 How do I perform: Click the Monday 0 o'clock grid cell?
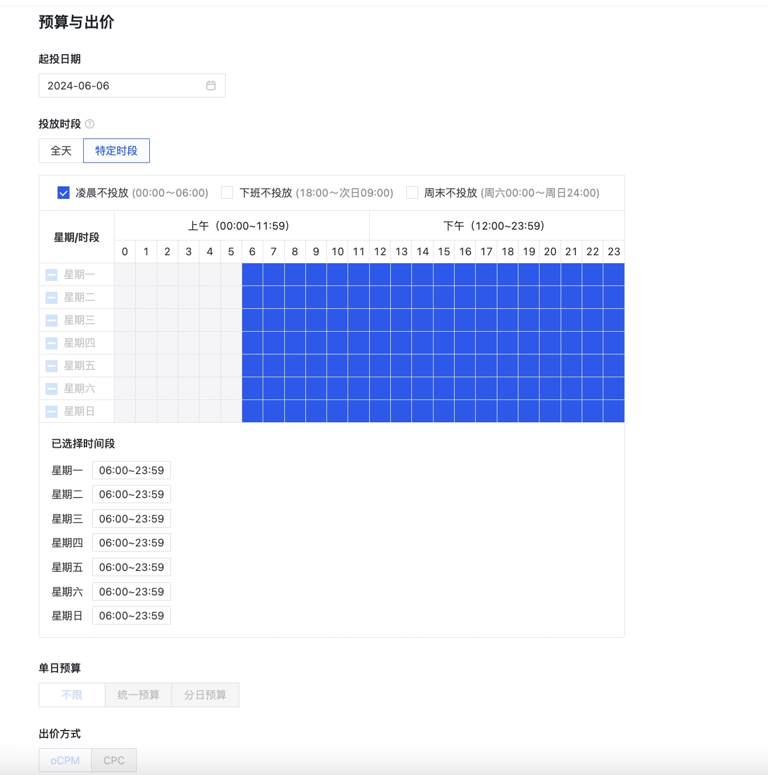124,274
